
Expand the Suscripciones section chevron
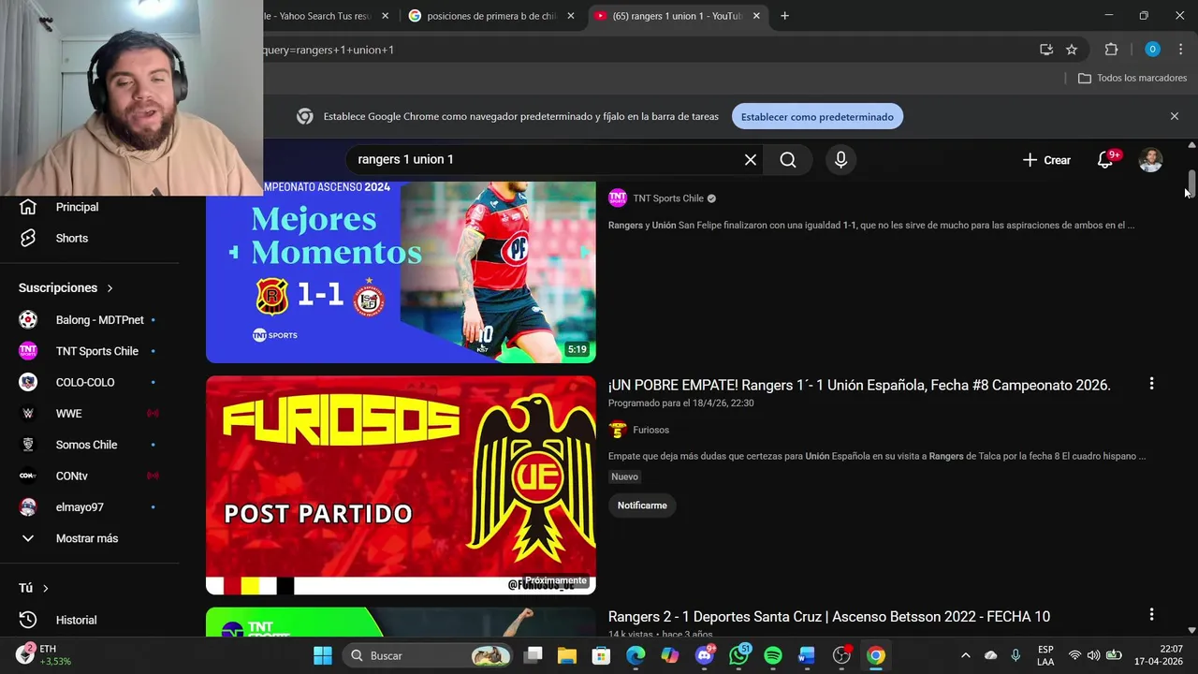(110, 288)
